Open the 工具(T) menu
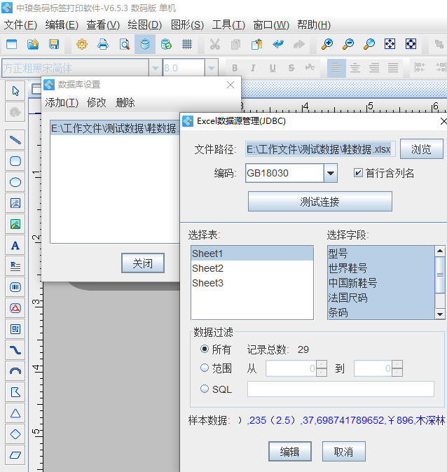447x472 pixels. click(228, 25)
